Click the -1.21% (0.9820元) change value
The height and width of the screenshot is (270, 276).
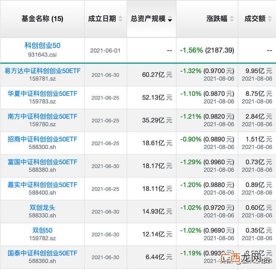[207, 116]
